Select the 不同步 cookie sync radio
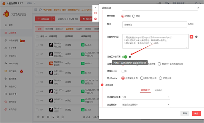Image resolution: width=204 pixels, height=123 pixels. pyautogui.click(x=160, y=78)
